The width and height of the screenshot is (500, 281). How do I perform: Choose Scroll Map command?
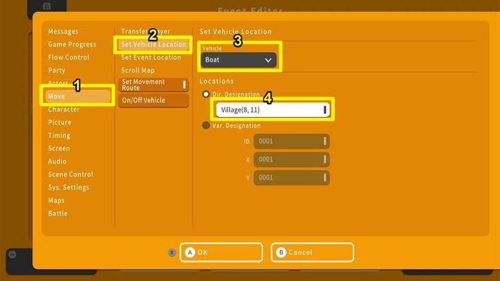[138, 71]
